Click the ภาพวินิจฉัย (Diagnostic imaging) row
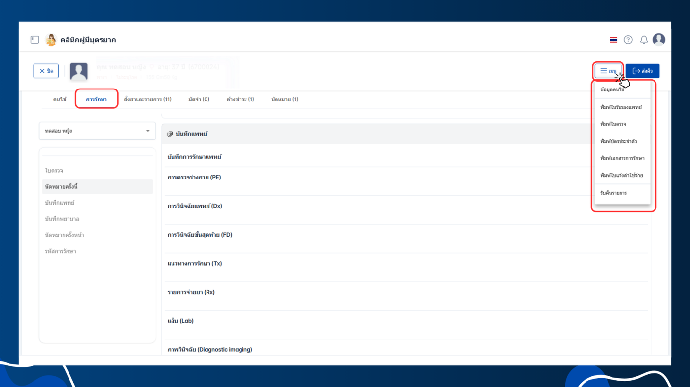The width and height of the screenshot is (690, 387). [406, 348]
